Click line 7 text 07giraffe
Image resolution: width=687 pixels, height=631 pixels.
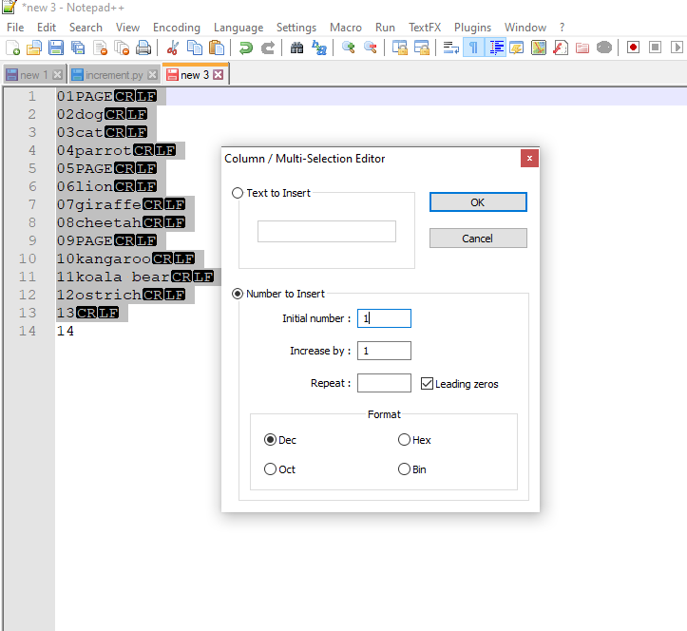pos(99,204)
